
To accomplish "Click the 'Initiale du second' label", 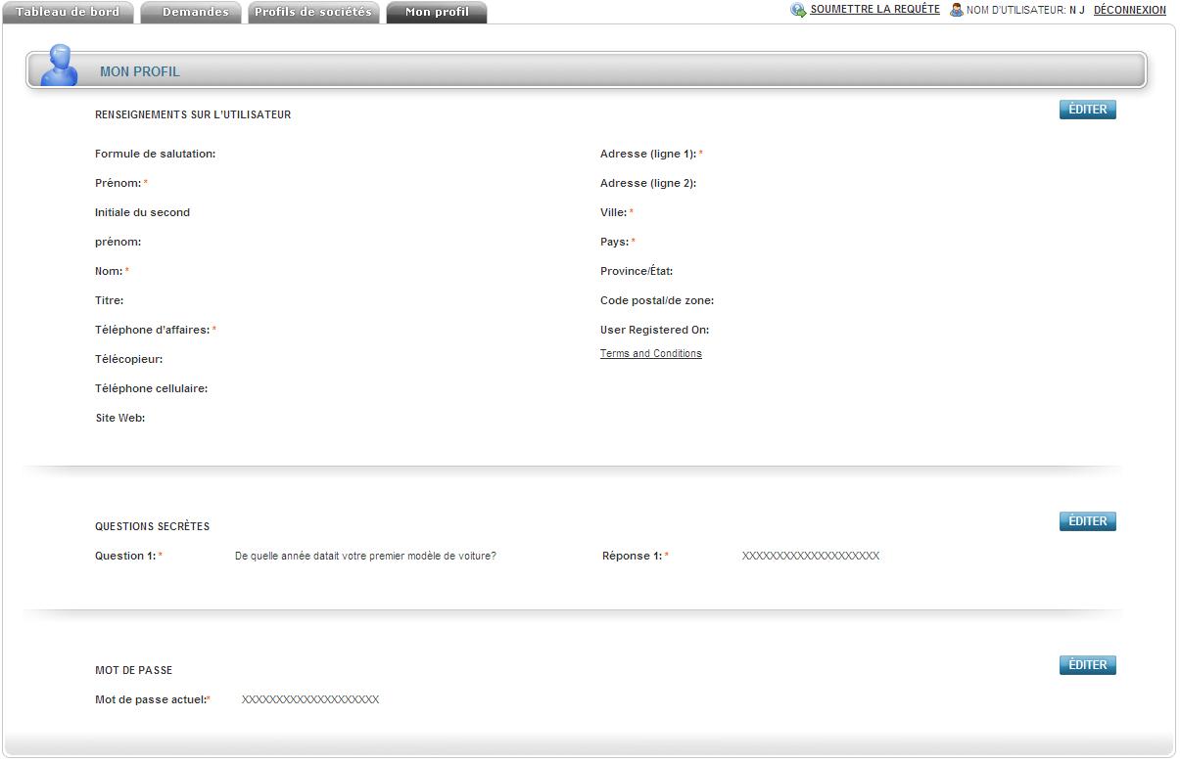I will click(x=142, y=212).
